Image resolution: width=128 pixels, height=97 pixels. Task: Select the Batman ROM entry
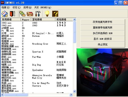pos(37,36)
